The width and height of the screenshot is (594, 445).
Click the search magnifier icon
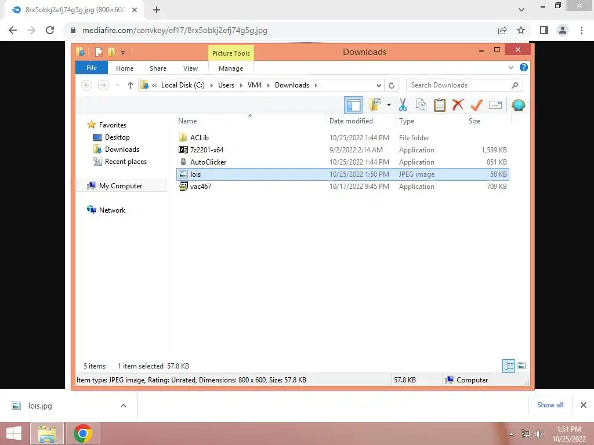tap(515, 85)
